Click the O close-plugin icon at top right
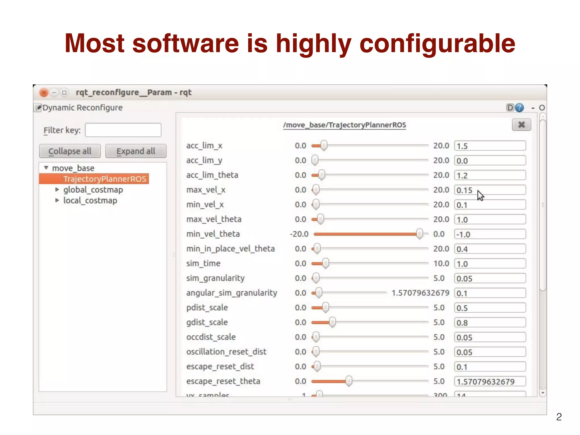 (x=542, y=108)
